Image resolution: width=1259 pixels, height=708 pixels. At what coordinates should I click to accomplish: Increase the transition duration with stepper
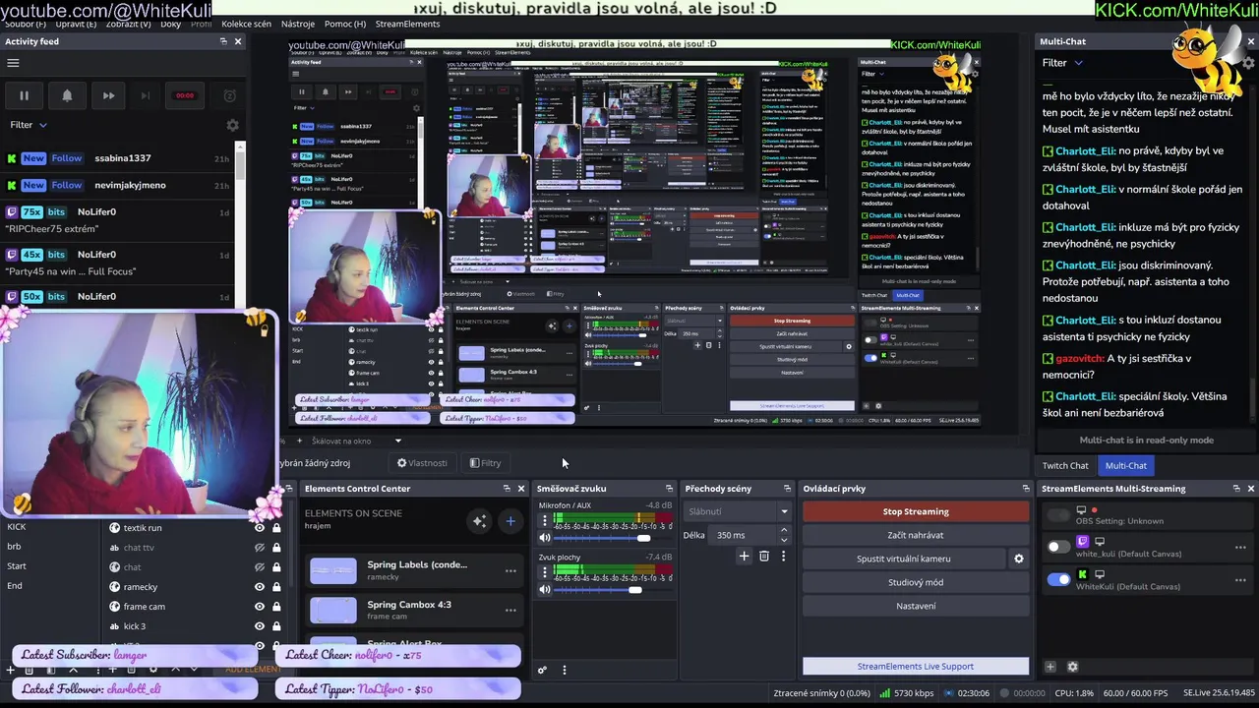784,531
